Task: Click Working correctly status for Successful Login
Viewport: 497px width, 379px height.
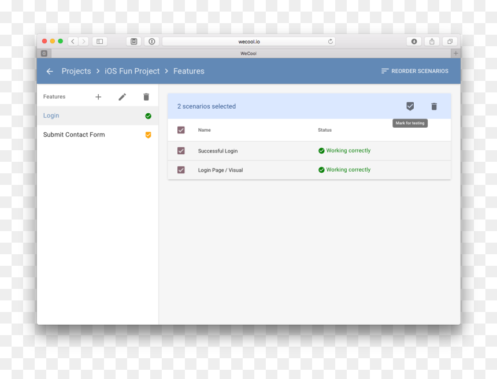Action: (x=348, y=151)
